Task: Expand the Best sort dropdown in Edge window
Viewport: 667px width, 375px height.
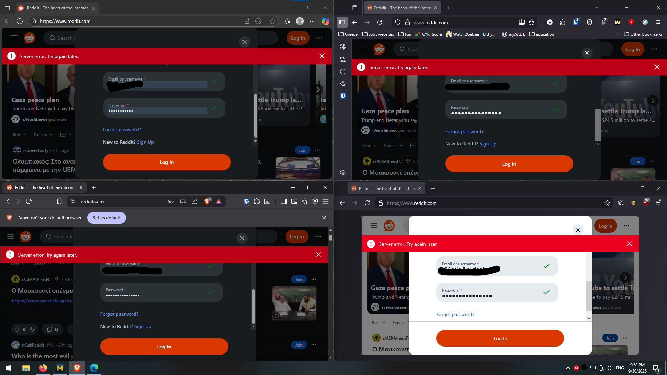Action: (x=19, y=135)
